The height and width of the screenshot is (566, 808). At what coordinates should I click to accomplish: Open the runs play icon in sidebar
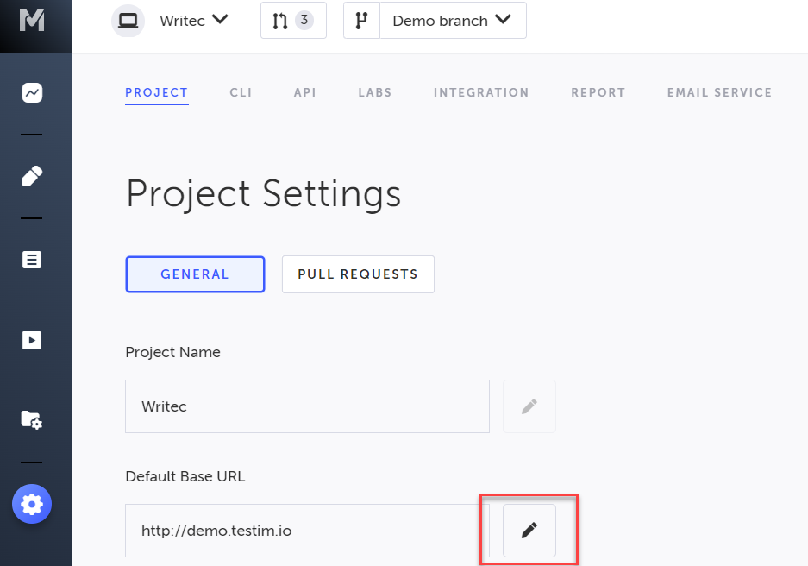32,340
